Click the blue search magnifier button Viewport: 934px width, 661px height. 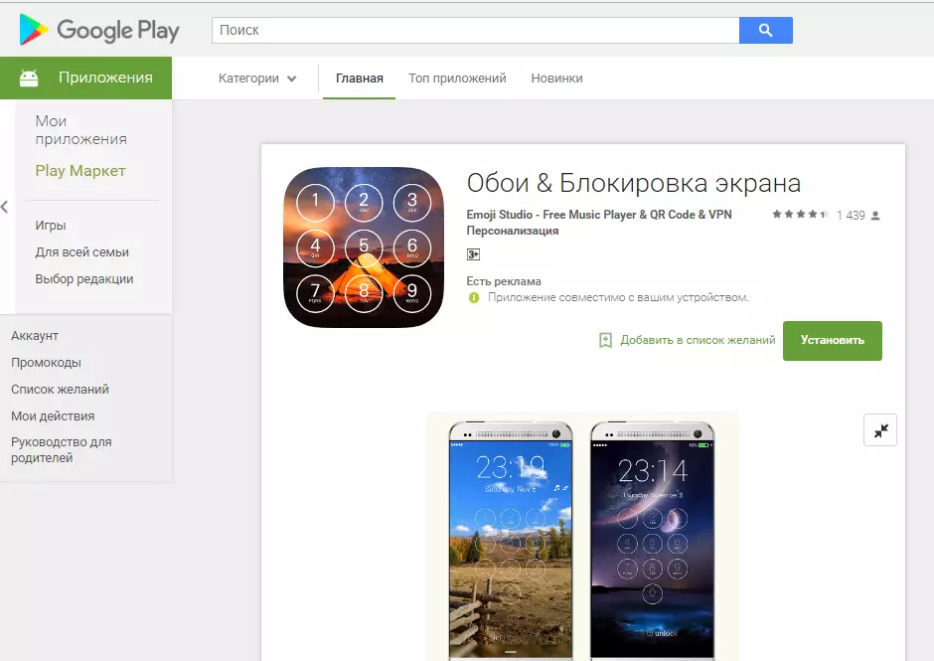[765, 31]
